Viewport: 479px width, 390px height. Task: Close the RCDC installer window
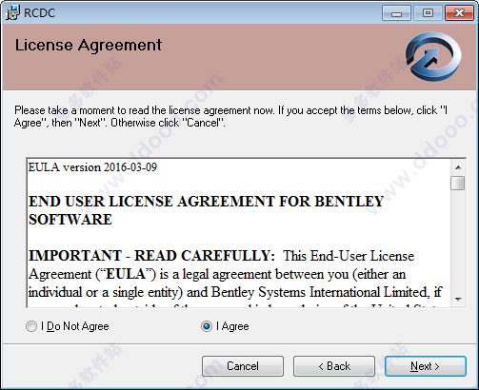(459, 13)
